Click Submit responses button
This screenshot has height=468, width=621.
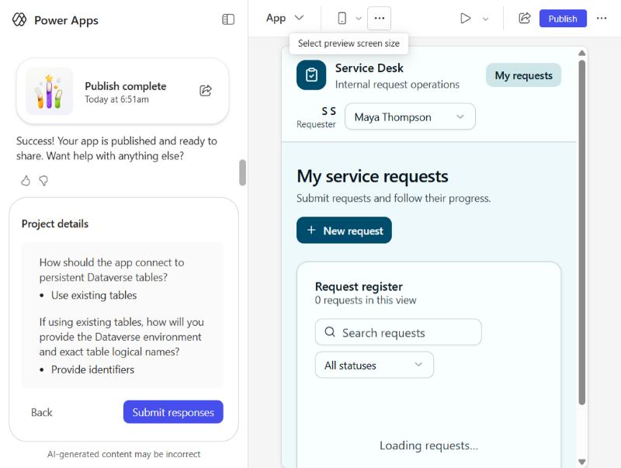[173, 412]
